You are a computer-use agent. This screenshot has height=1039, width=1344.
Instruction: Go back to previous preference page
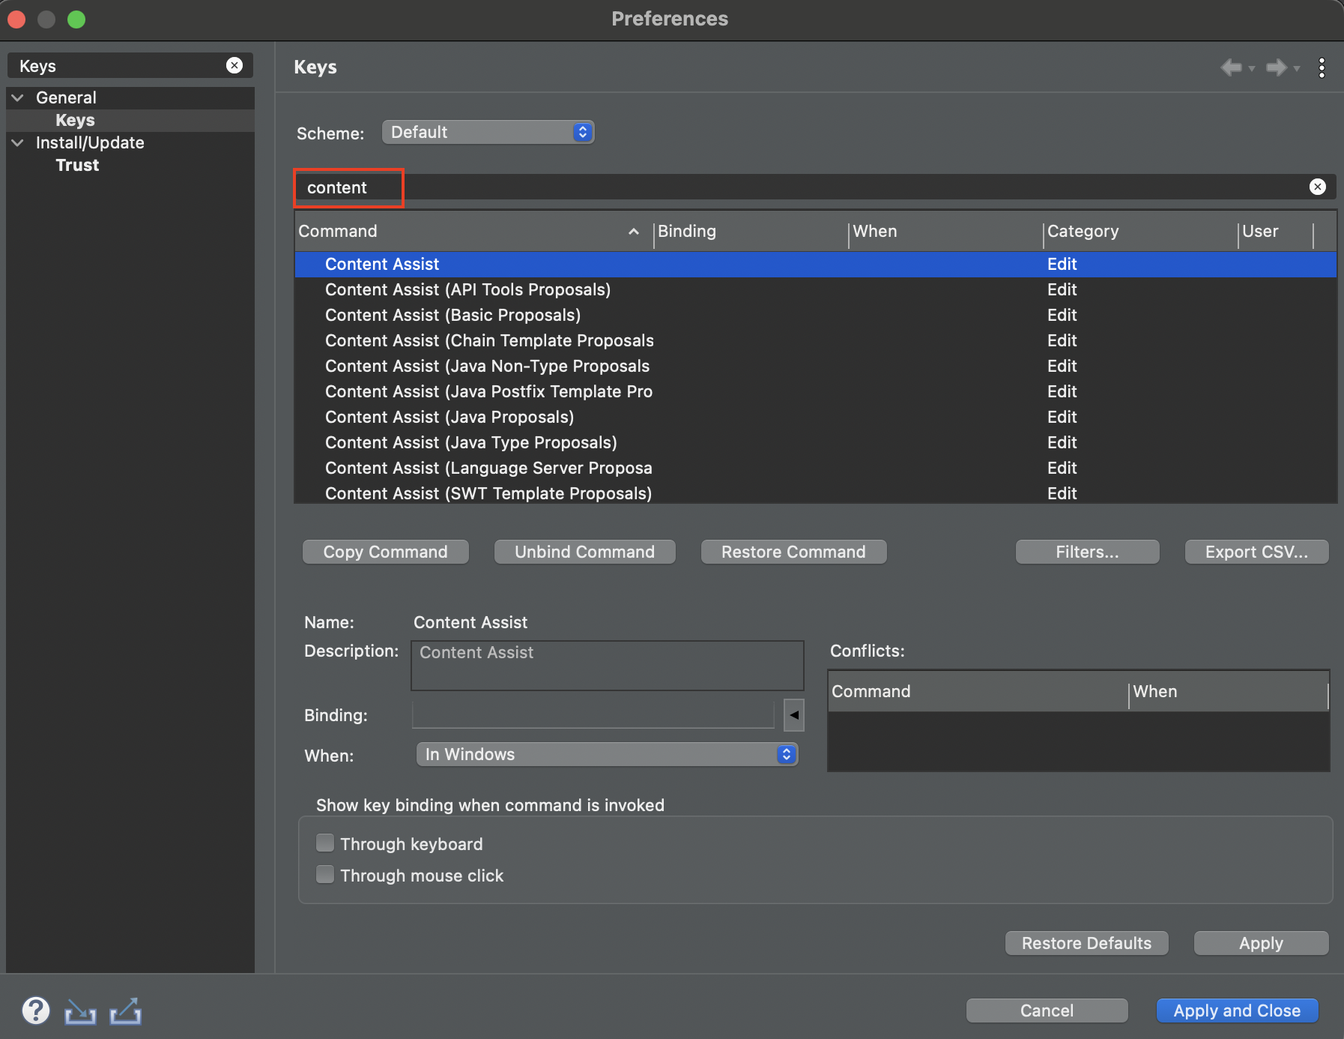[1231, 67]
